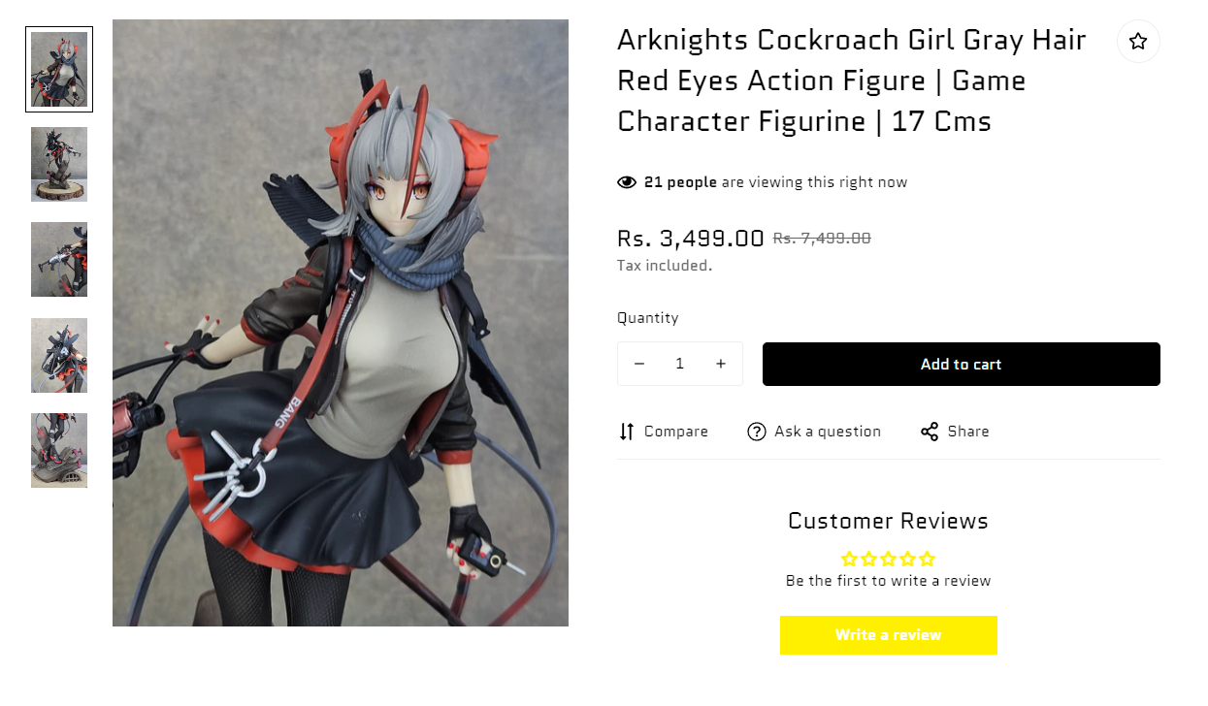Click the Write a review button
The image size is (1208, 706).
pos(889,635)
